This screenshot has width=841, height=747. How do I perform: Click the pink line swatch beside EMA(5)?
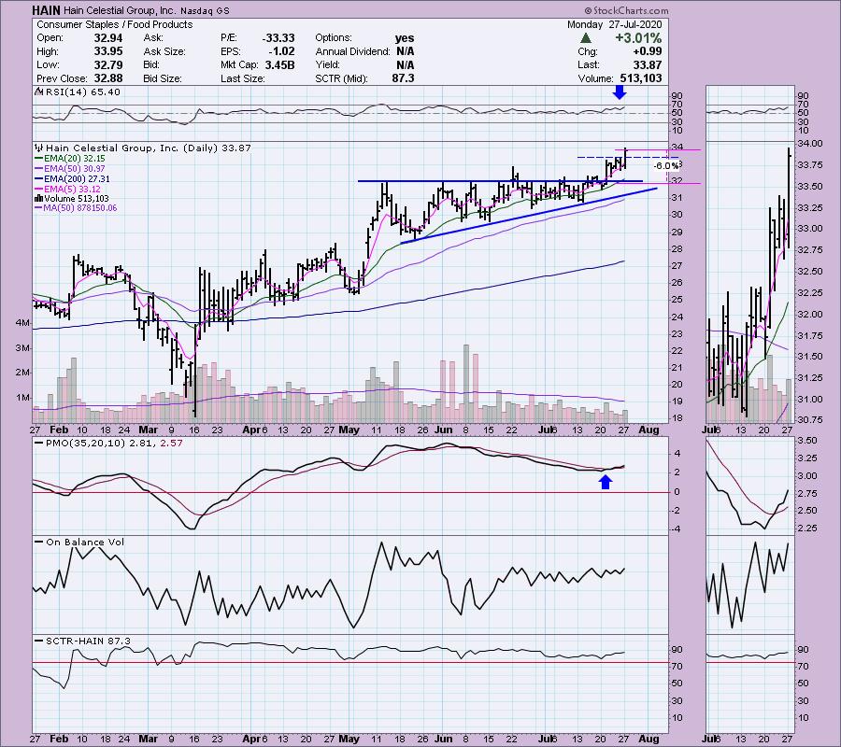coord(38,190)
